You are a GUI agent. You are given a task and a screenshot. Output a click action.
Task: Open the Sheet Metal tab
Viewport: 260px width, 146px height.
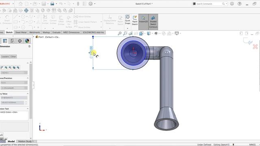21,32
